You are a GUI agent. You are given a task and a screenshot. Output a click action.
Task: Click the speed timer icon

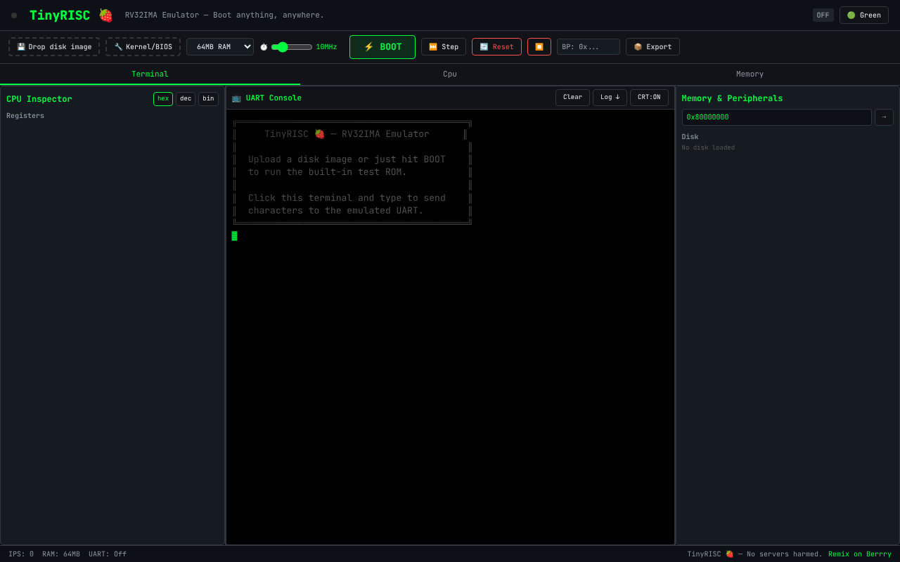coord(264,47)
